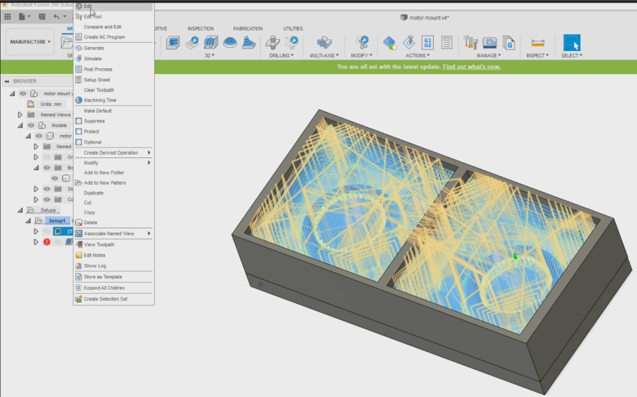Click the scissors Trim icon in Modify
The height and width of the screenshot is (397, 637).
[361, 42]
